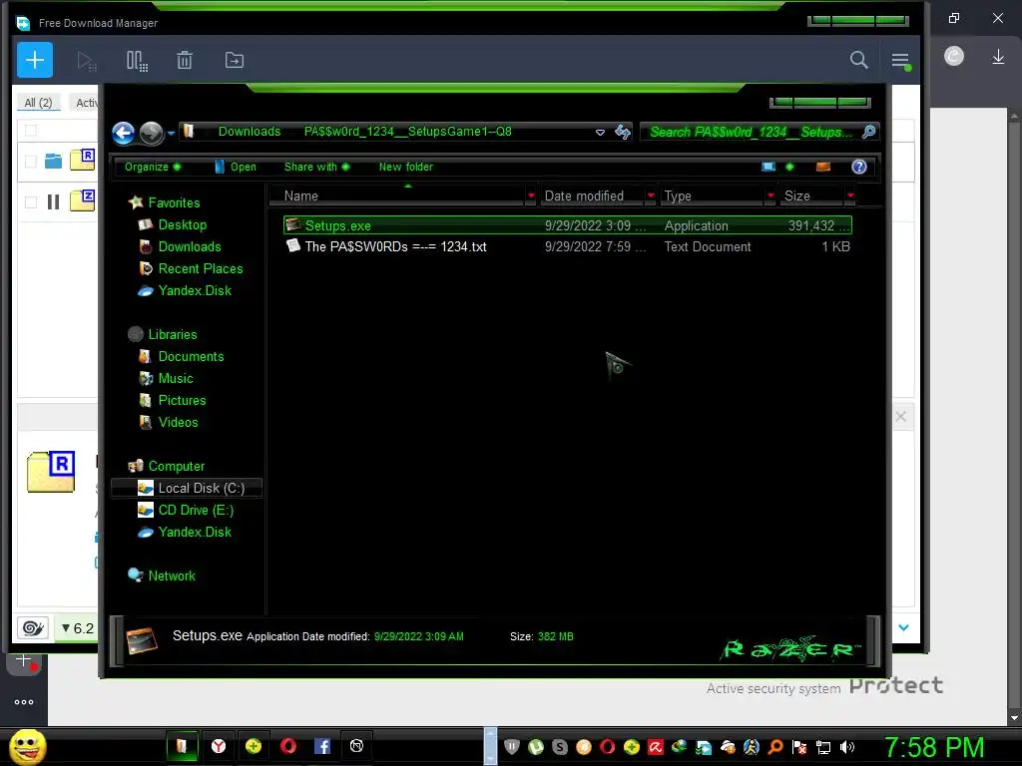Image resolution: width=1022 pixels, height=766 pixels.
Task: Click the Open button in Explorer toolbar
Action: (x=236, y=167)
